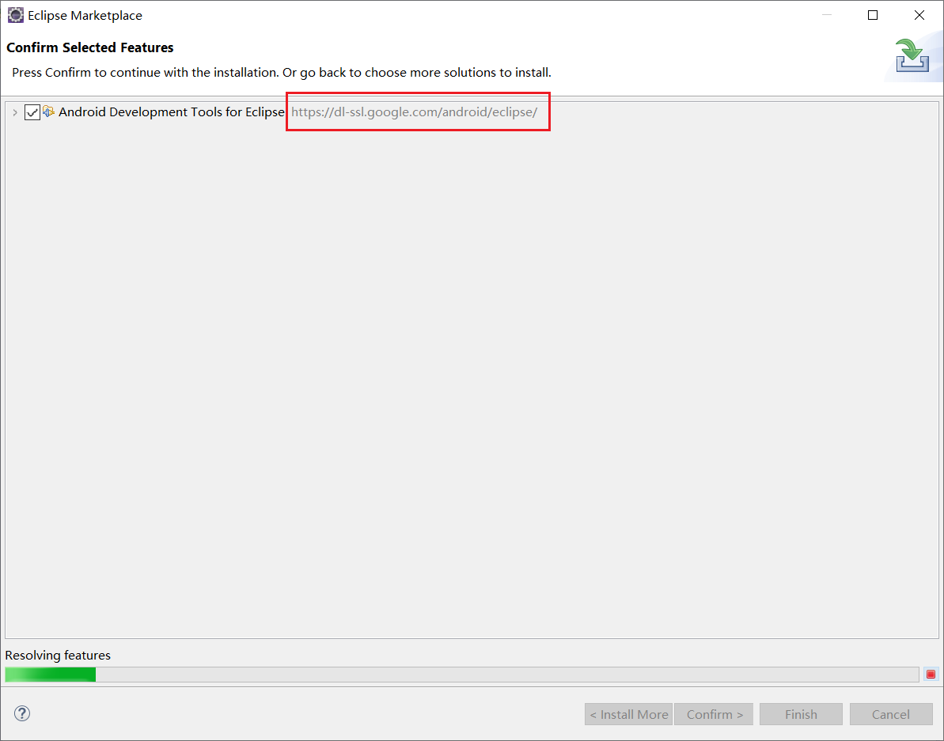Click the Press Confirm instruction text
This screenshot has height=741, width=944.
click(x=281, y=72)
